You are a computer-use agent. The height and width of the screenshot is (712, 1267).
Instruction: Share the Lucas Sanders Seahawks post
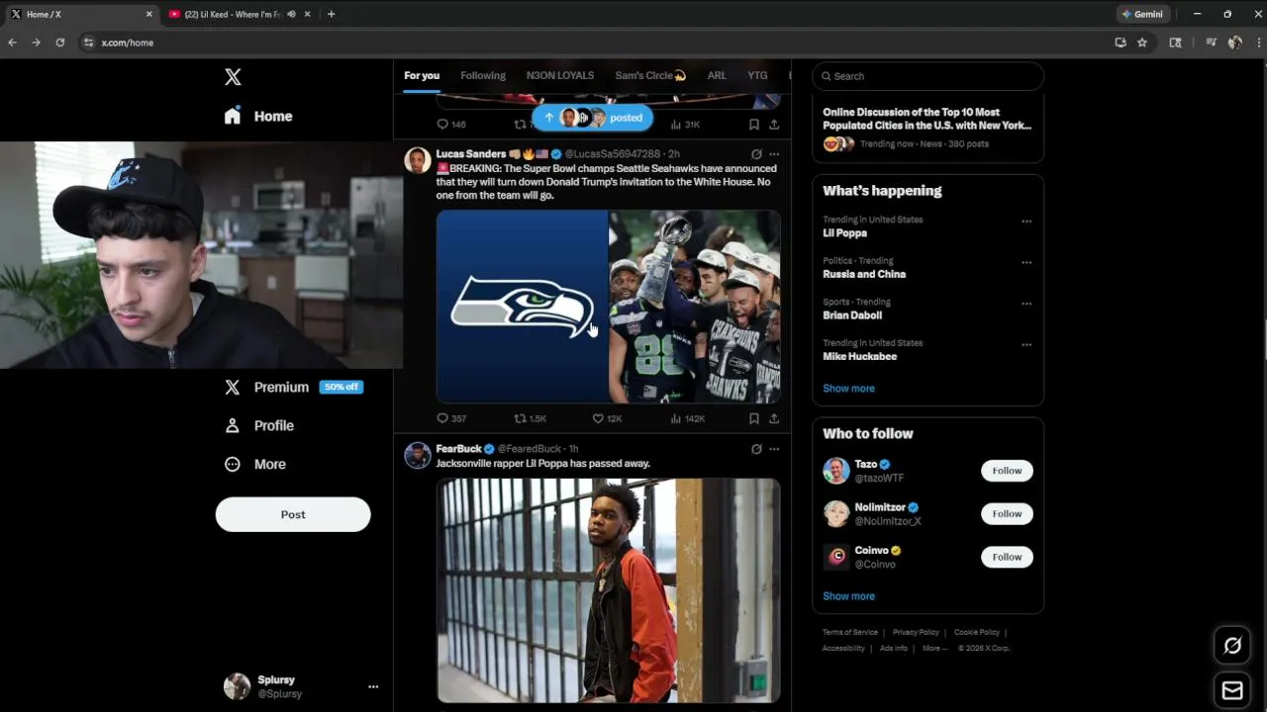tap(774, 418)
